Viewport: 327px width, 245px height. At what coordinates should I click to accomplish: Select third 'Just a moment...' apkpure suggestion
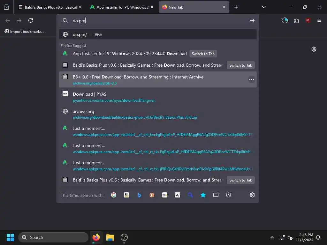[158, 166]
